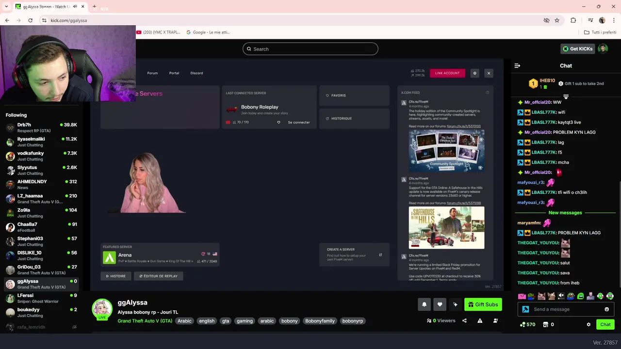The width and height of the screenshot is (621, 349).
Task: Click the green Chat send button
Action: [605, 324]
